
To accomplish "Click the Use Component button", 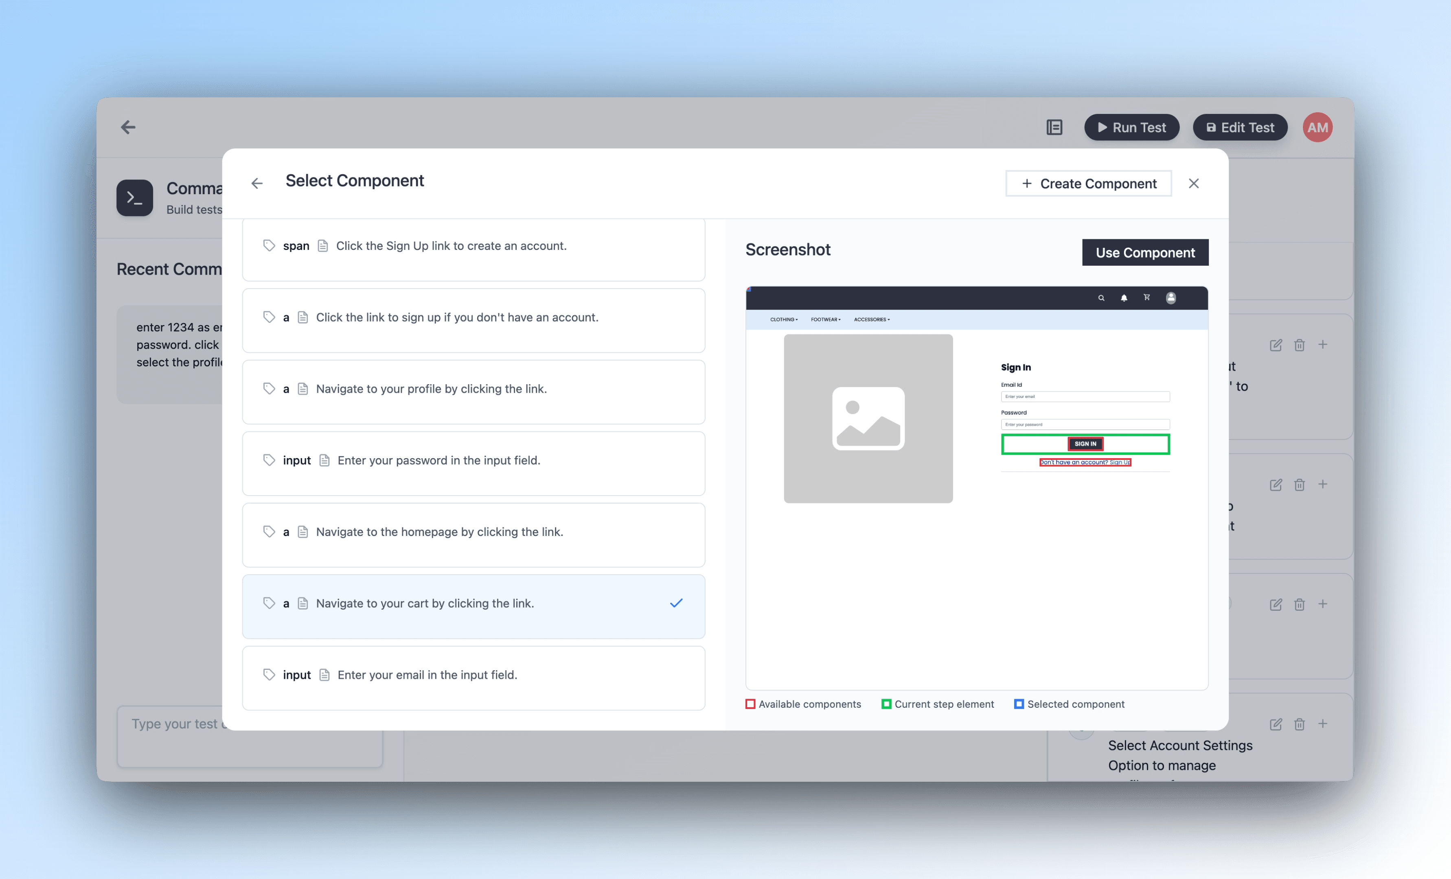I will tap(1144, 252).
